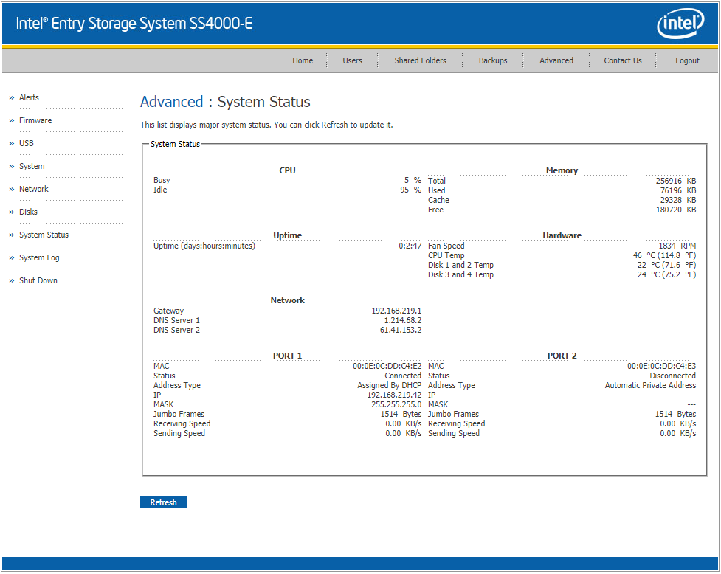Click the Refresh button
Image resolution: width=721 pixels, height=574 pixels.
pos(163,502)
